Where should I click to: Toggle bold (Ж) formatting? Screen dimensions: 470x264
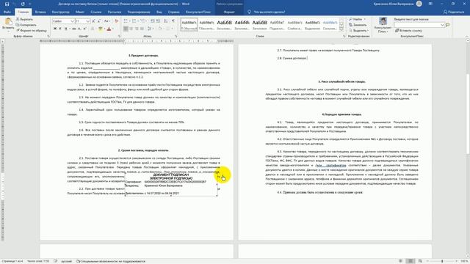[x=55, y=29]
